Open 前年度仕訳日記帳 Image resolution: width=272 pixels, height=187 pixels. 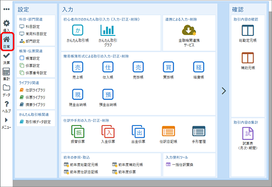(x=81, y=172)
